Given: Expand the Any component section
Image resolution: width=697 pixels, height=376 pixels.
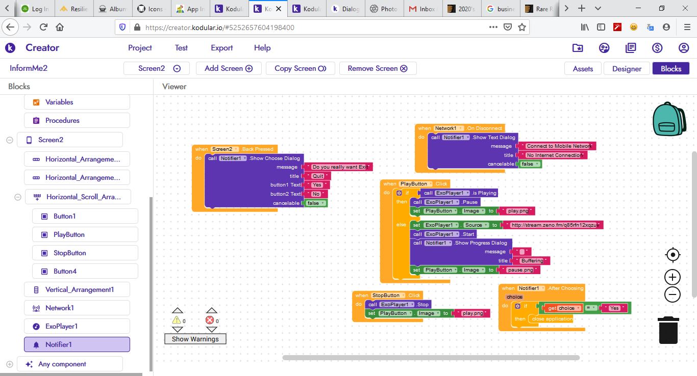Looking at the screenshot, I should [9, 364].
